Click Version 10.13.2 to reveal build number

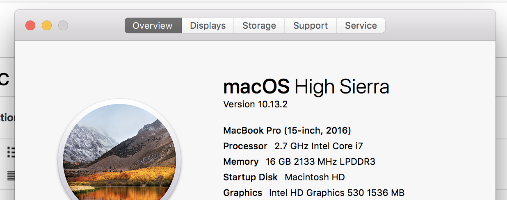pos(255,104)
